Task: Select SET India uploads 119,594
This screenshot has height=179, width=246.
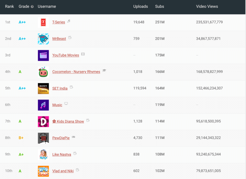Action: (x=140, y=88)
